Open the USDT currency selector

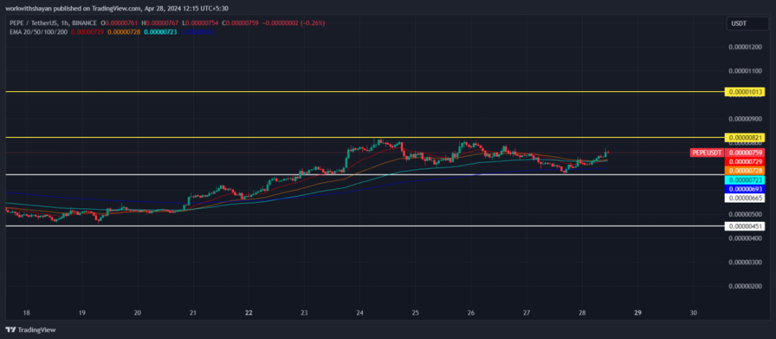pos(739,24)
